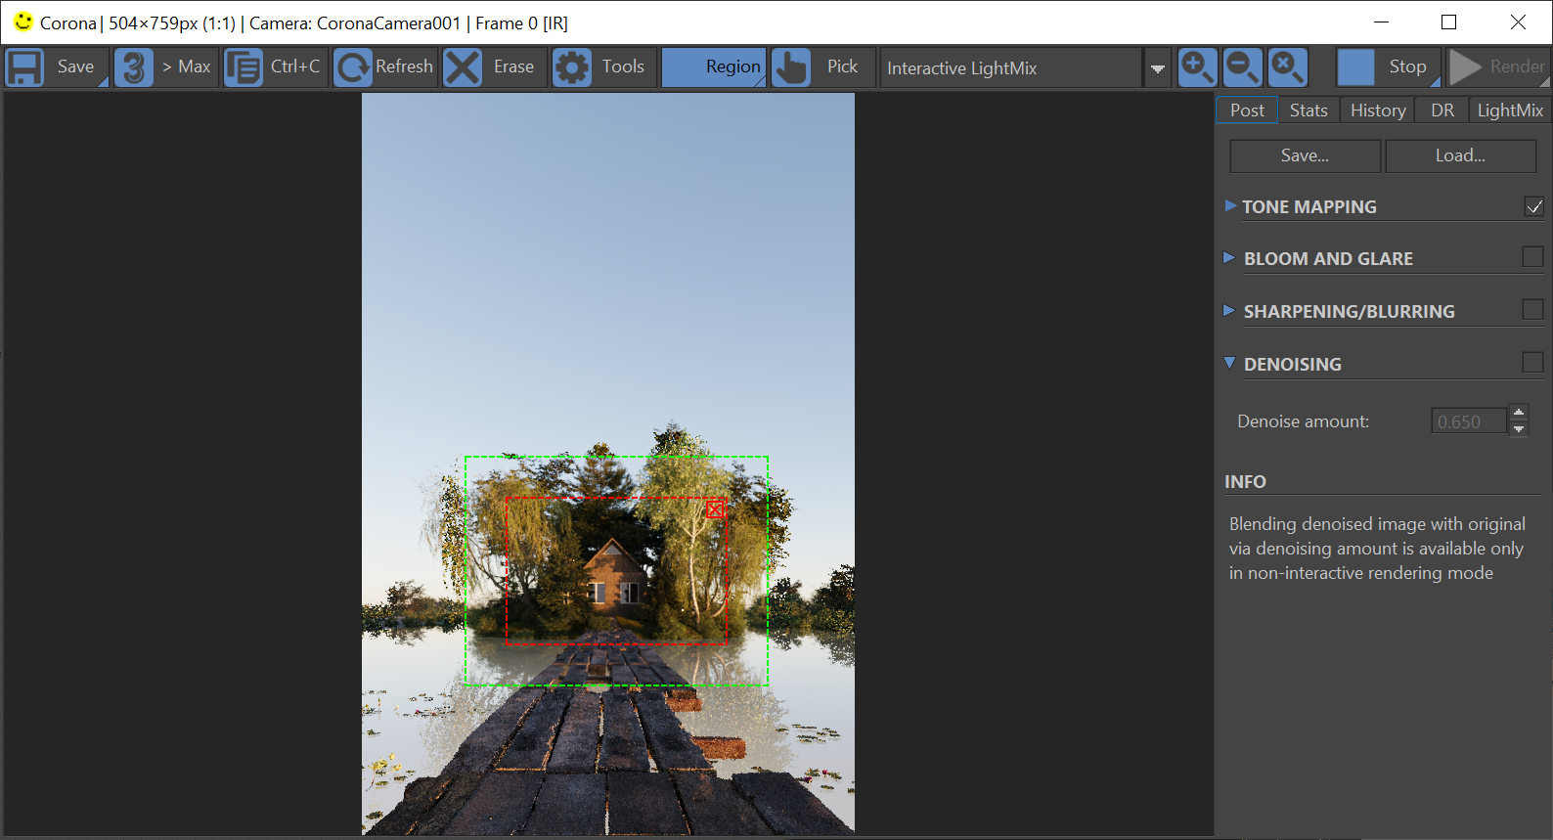
Task: Click the red X handle on the render region
Action: point(715,509)
